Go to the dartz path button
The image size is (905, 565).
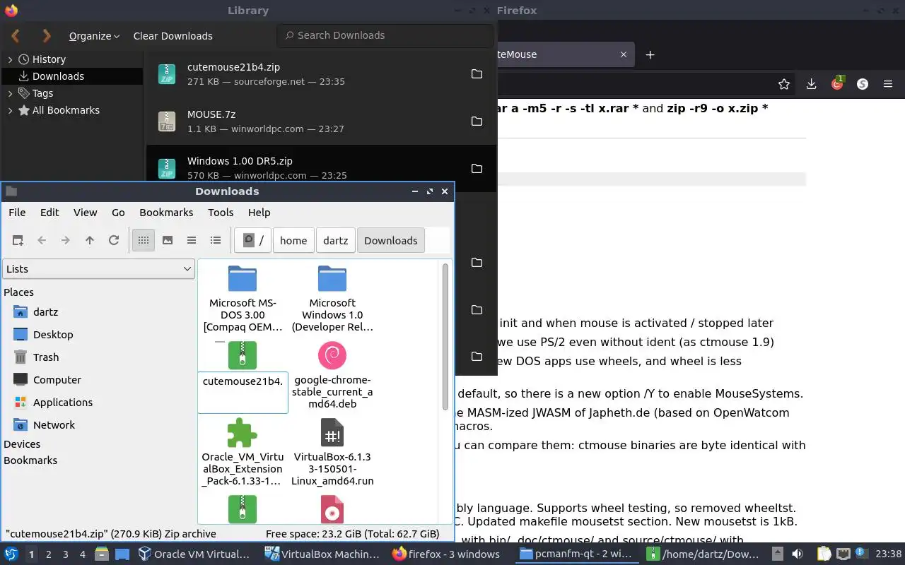(335, 241)
